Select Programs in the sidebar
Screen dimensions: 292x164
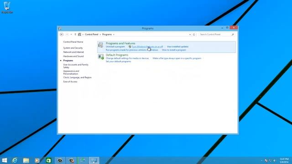pos(68,61)
